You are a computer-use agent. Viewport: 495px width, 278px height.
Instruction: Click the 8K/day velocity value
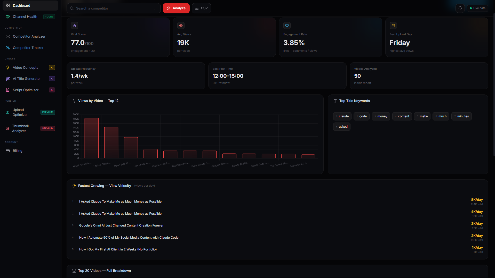pyautogui.click(x=477, y=200)
